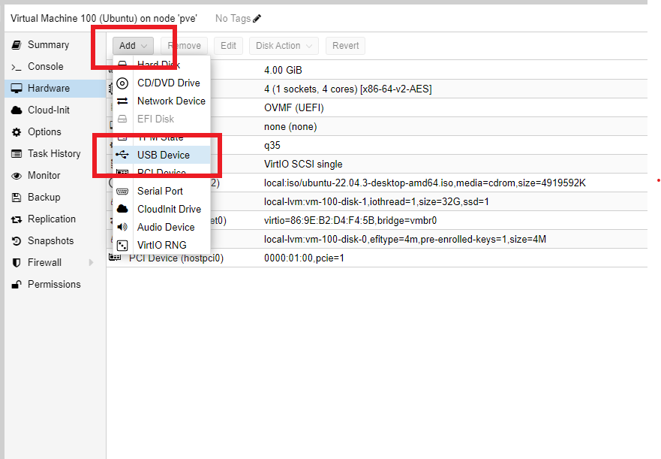Select the vm-100-disk-0 EFI disk row
This screenshot has height=459, width=661.
click(377, 240)
